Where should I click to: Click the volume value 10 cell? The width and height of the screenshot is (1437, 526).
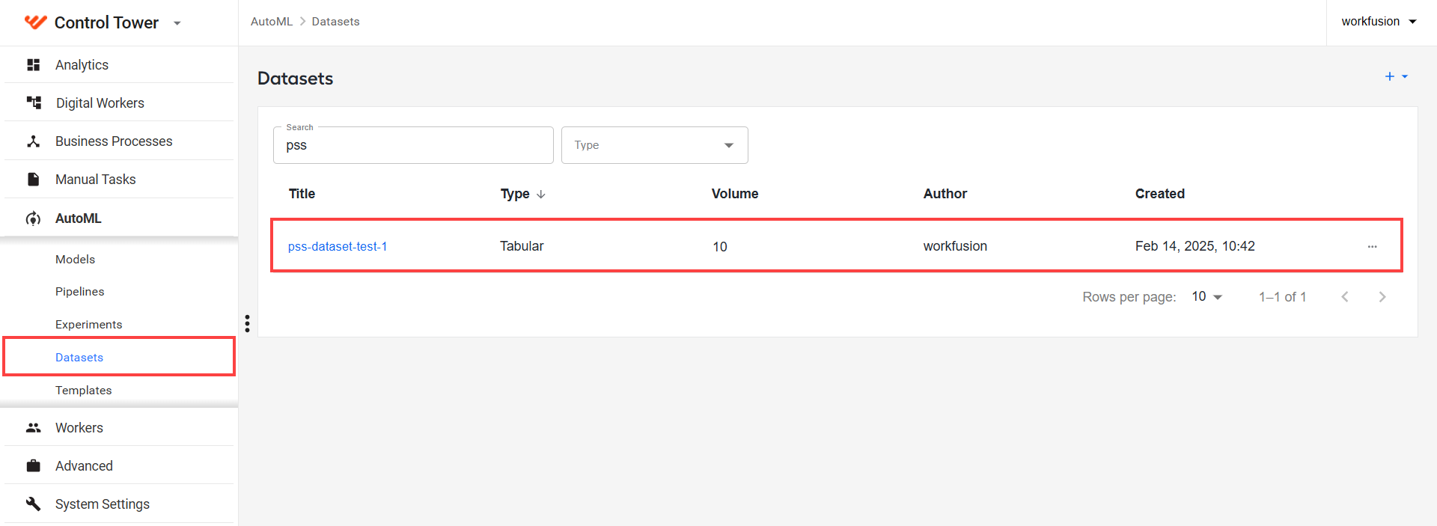[720, 247]
